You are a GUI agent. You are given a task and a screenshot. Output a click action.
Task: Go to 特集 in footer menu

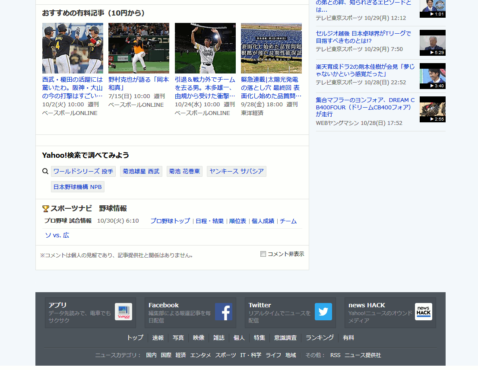coord(260,338)
